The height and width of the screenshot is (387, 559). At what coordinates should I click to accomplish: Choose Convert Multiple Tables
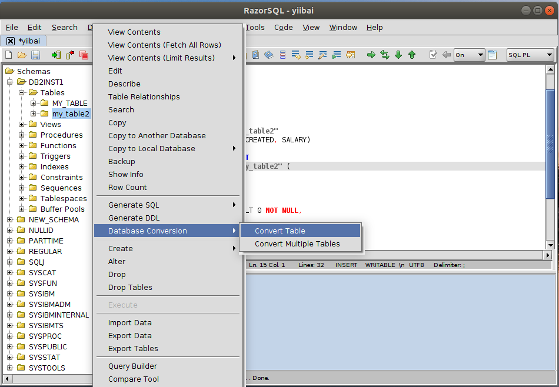[300, 243]
